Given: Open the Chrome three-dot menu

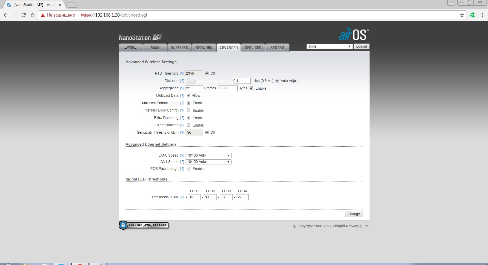Looking at the screenshot, I should point(482,15).
